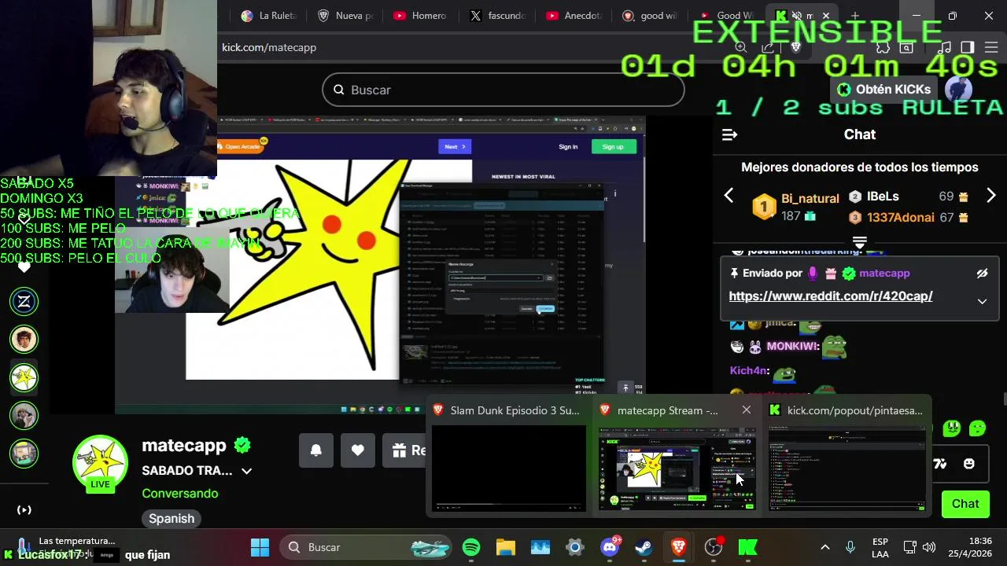The image size is (1007, 566).
Task: Open Steam from the taskbar
Action: point(644,547)
